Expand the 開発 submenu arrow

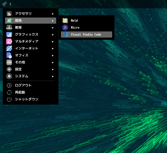click(x=53, y=21)
